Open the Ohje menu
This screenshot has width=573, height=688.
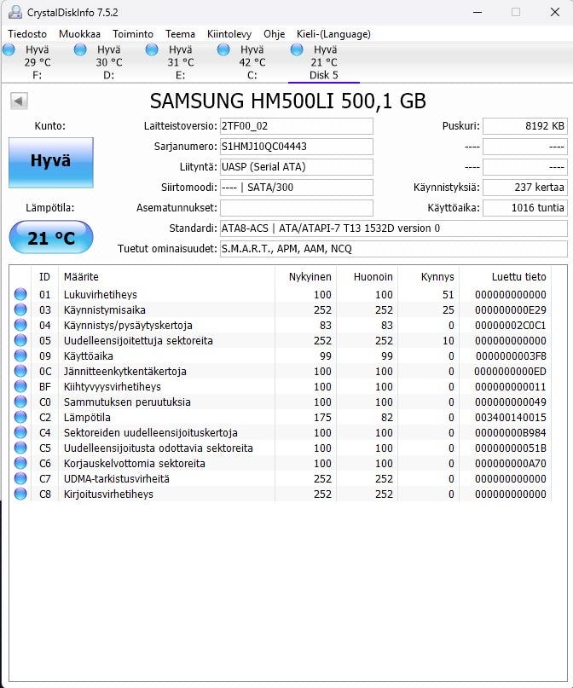(275, 34)
